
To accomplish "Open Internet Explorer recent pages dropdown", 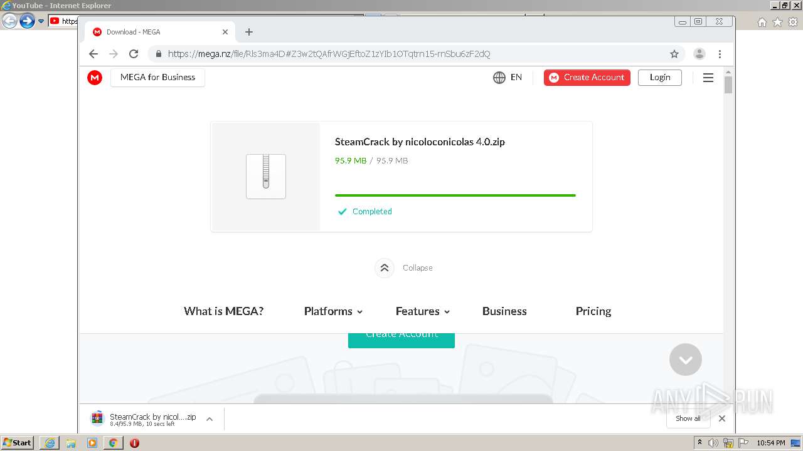I will [x=41, y=21].
